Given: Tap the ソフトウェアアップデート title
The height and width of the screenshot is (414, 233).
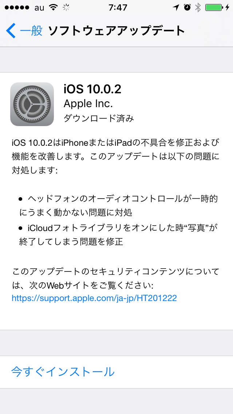Looking at the screenshot, I should coord(116,31).
